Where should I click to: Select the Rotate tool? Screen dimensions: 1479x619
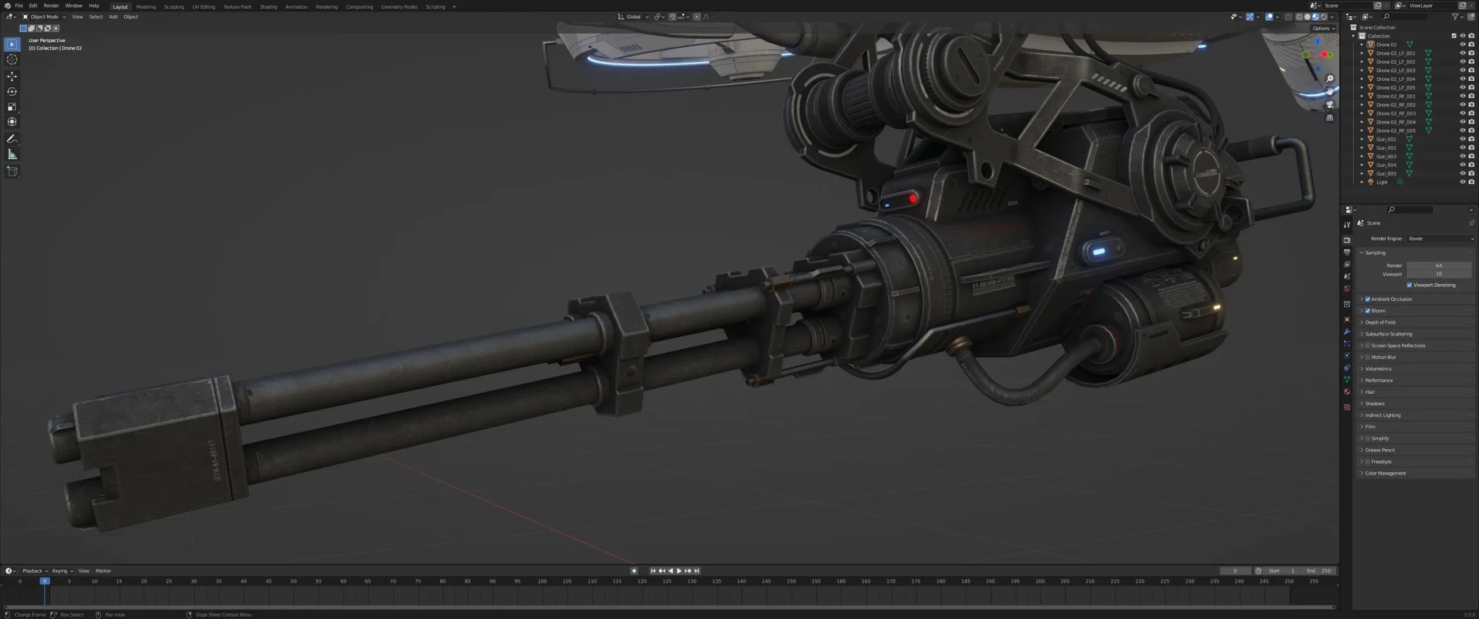(12, 91)
